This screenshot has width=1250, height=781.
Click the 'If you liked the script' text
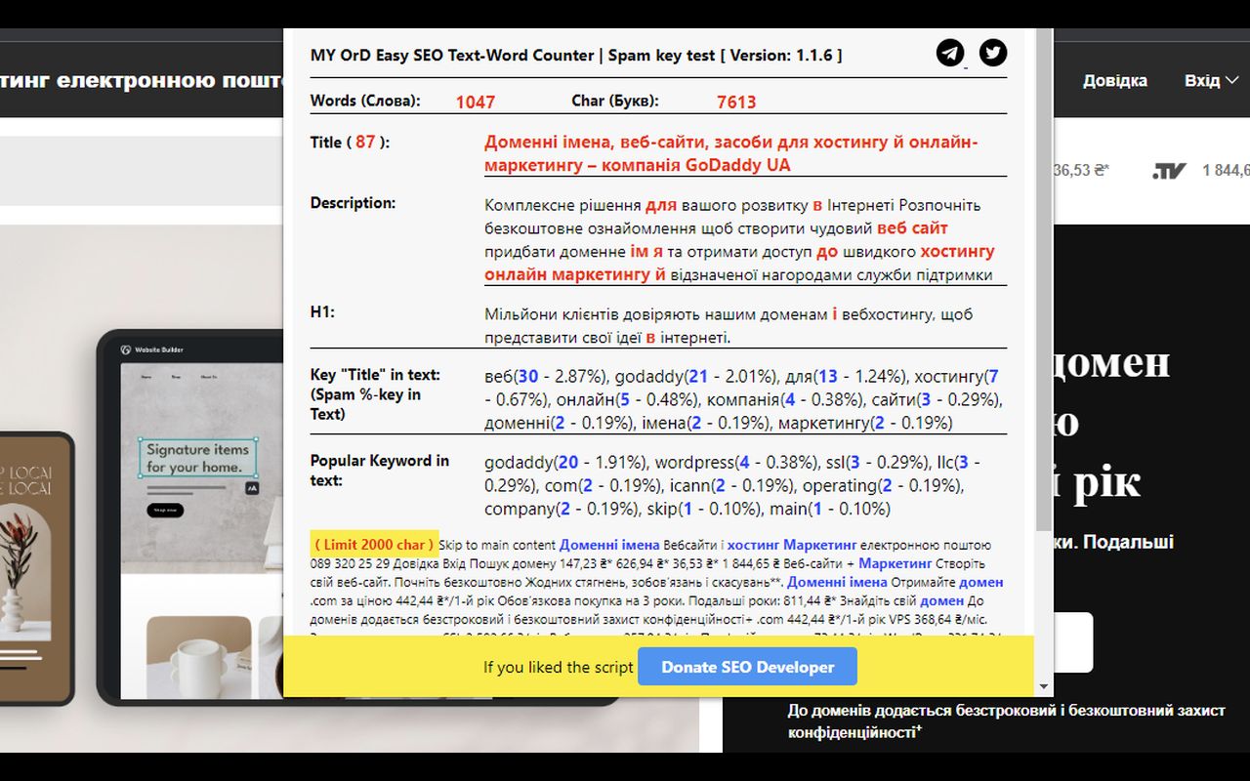point(559,668)
